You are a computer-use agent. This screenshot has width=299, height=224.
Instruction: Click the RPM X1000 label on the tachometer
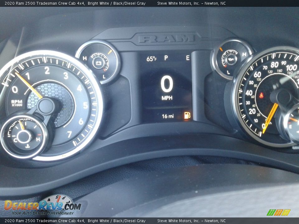click(17, 103)
